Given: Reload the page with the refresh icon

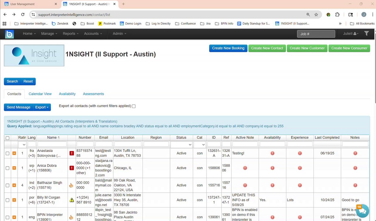Looking at the screenshot, I should 23,15.
